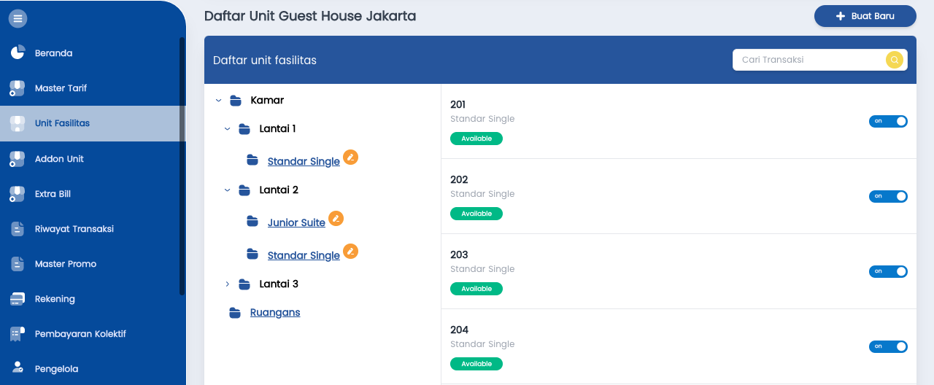Image resolution: width=934 pixels, height=385 pixels.
Task: Toggle off the switch for unit 201
Action: click(888, 121)
